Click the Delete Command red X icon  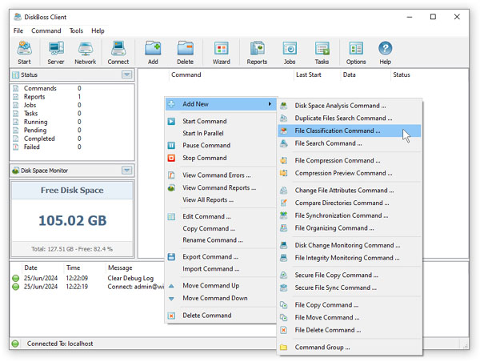coord(171,316)
